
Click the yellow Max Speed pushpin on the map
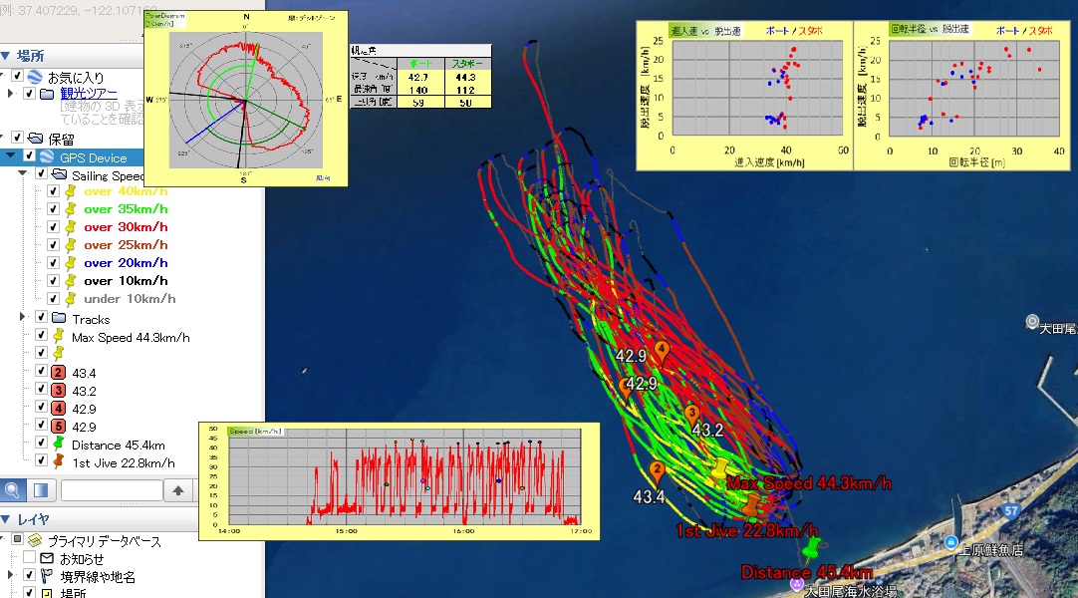719,470
